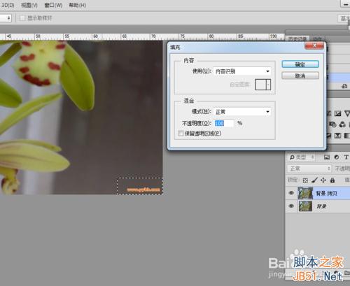Filter layers by adjustment layer icon
The width and height of the screenshot is (350, 286).
click(x=337, y=157)
